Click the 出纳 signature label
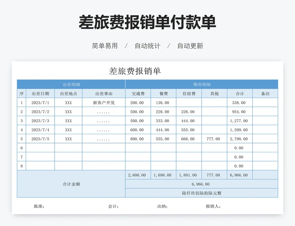This screenshot has width=295, height=226. pos(162,206)
